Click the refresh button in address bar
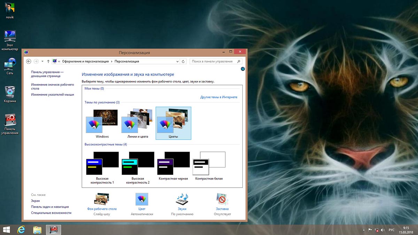 (184, 61)
